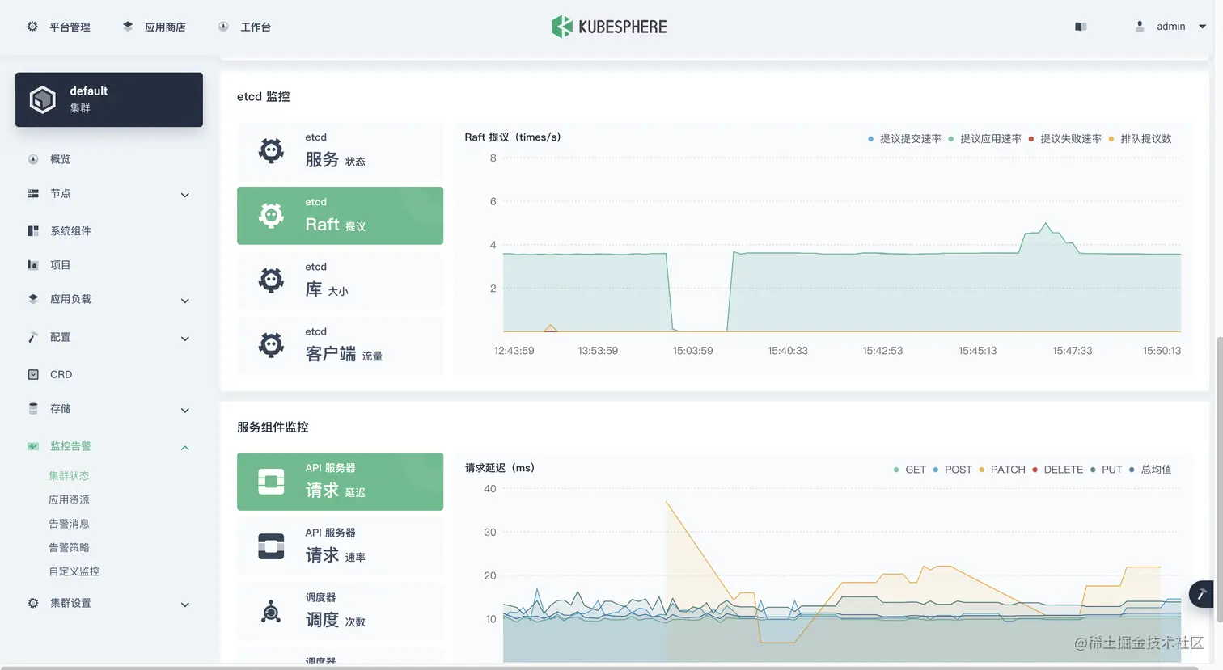Click the 调度器 调度 次数 icon

point(271,612)
